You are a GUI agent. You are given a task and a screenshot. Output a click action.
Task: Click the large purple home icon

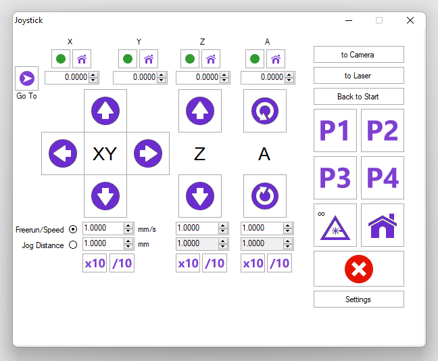pyautogui.click(x=382, y=225)
